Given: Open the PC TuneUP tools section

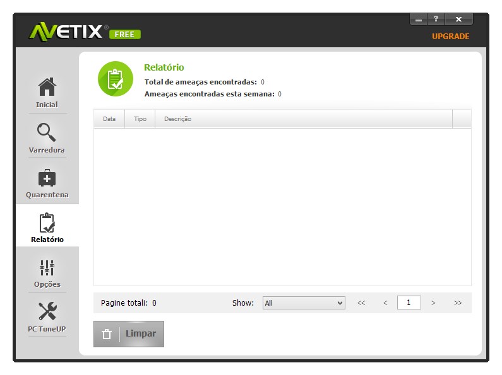Looking at the screenshot, I should pos(47,318).
